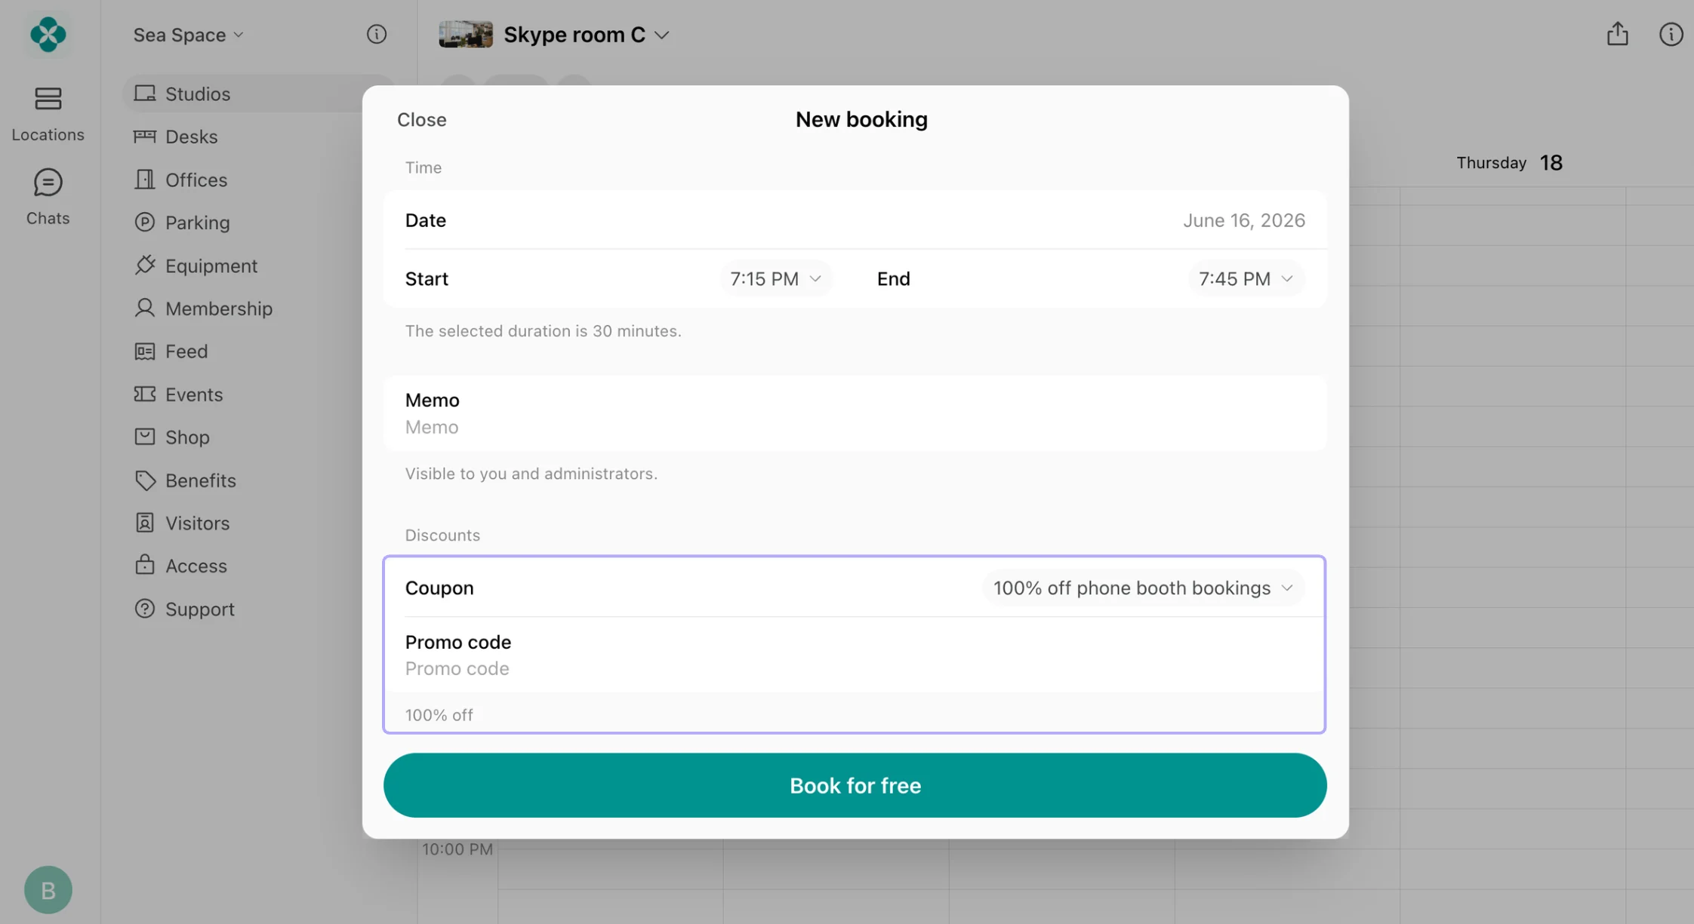
Task: Open Visitors menu item label
Action: [198, 523]
